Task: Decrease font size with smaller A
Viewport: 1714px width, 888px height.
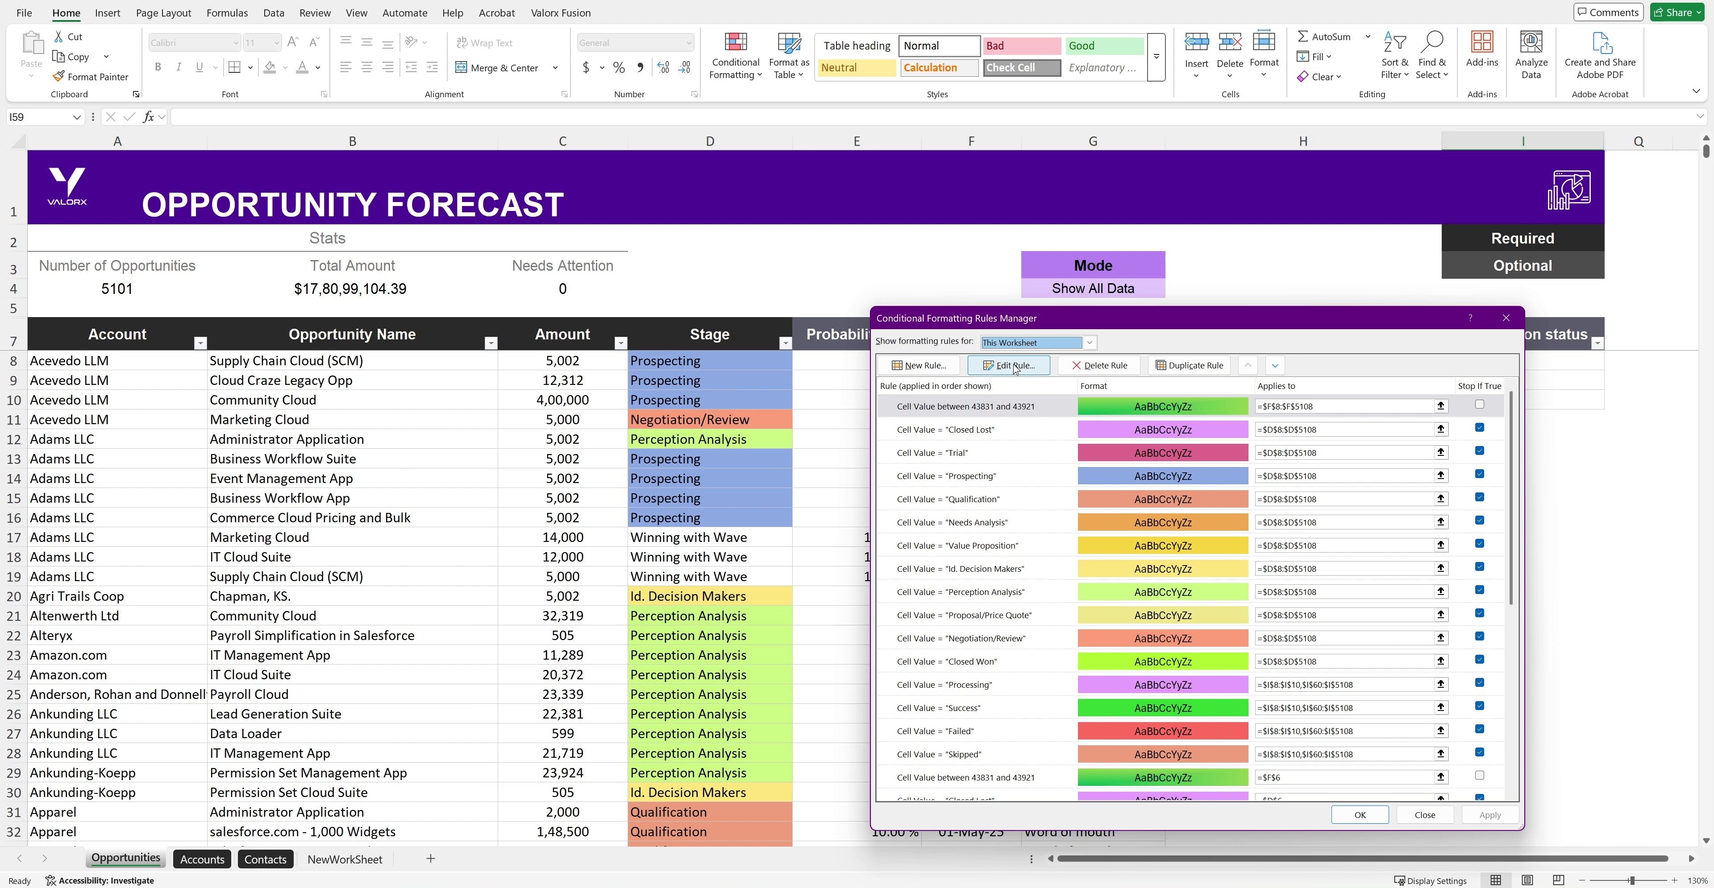Action: pos(315,42)
